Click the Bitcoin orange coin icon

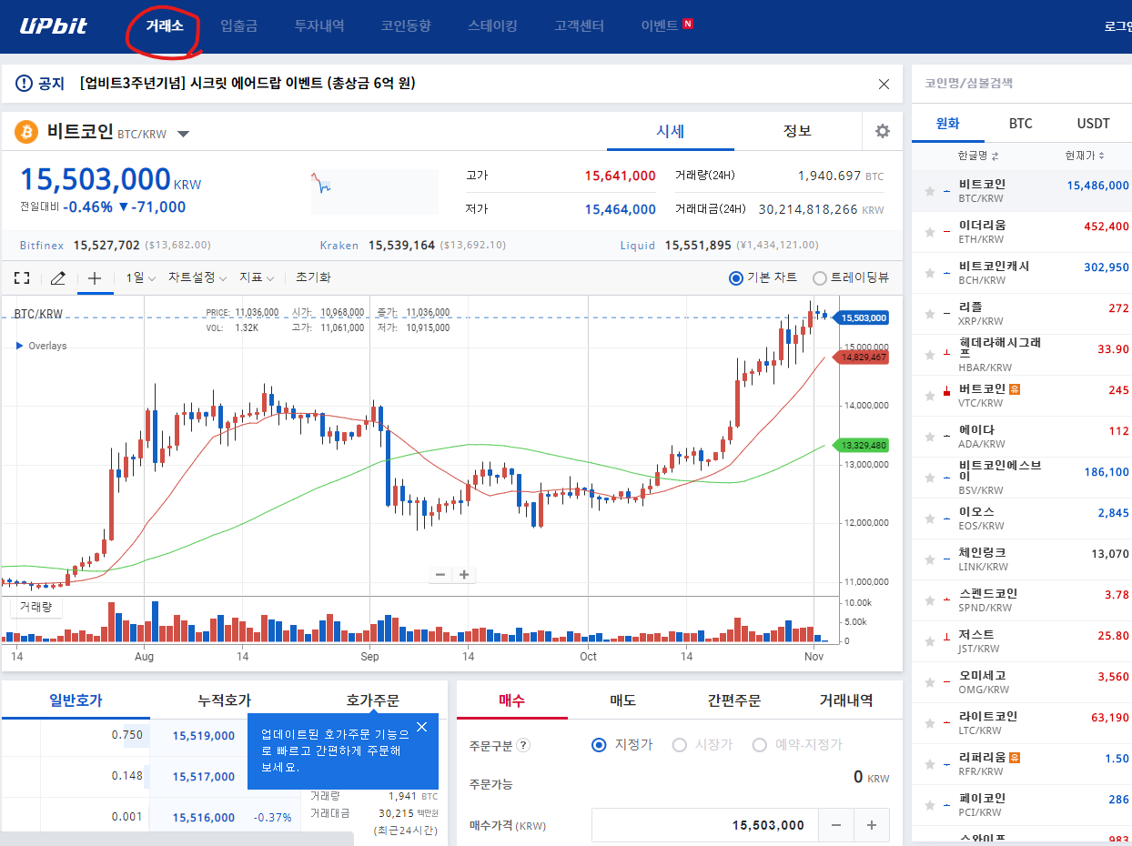click(26, 132)
